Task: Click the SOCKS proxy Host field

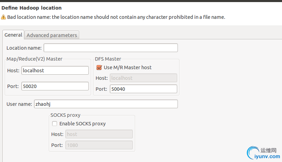Action: (99, 134)
